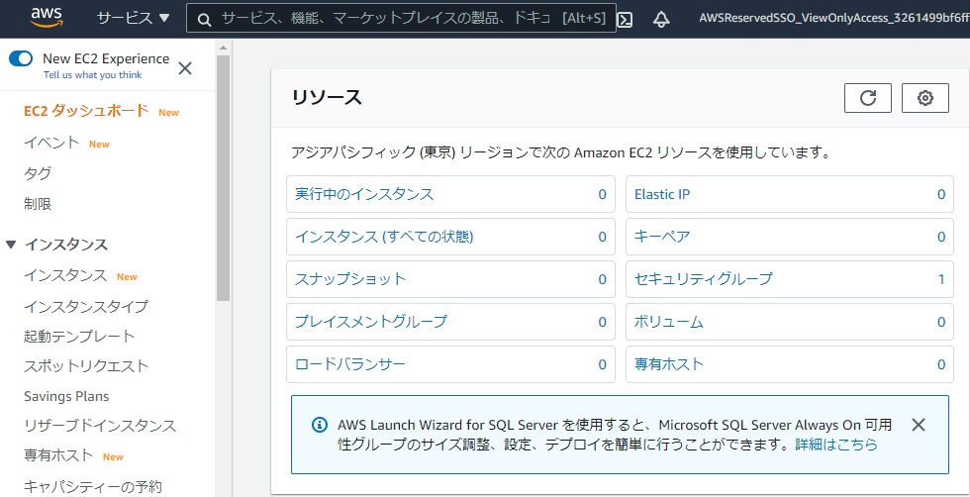Open リザーブドインスタンス in sidebar
Screen dimensions: 970x497
point(100,426)
